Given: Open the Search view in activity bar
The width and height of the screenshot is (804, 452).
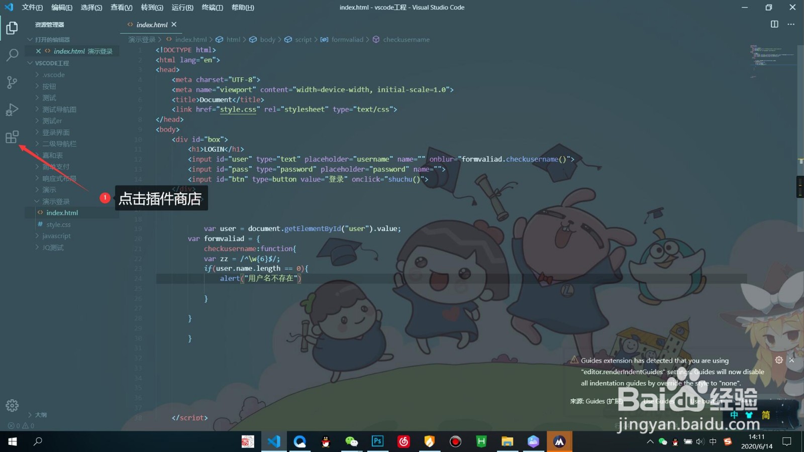Looking at the screenshot, I should (x=12, y=55).
